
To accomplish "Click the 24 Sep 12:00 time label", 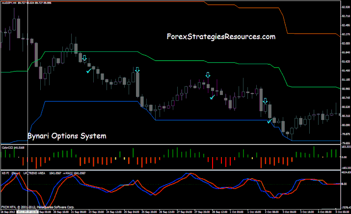I will coord(114,212).
